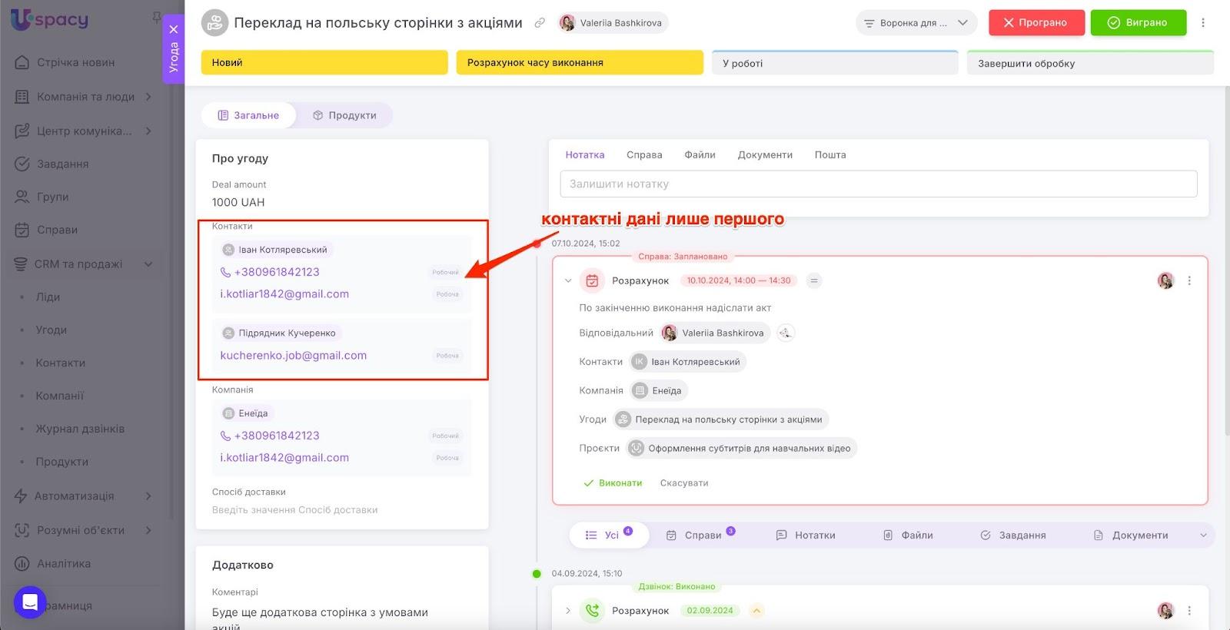Select the У роботі pipeline stage
The width and height of the screenshot is (1230, 630).
834,63
